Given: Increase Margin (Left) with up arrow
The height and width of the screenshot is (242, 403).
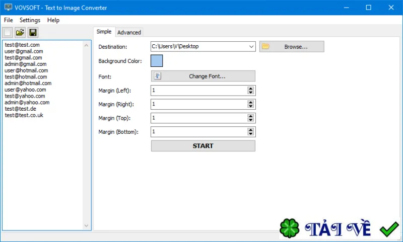Looking at the screenshot, I should pyautogui.click(x=250, y=89).
